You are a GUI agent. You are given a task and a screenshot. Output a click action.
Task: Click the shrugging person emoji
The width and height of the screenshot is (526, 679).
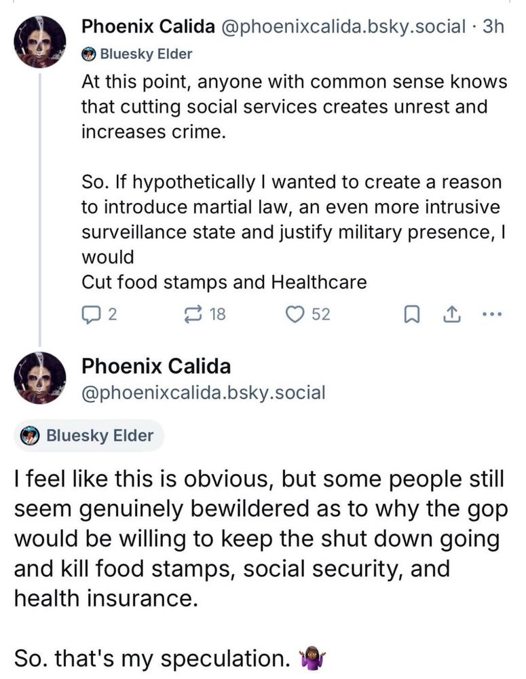pyautogui.click(x=313, y=659)
